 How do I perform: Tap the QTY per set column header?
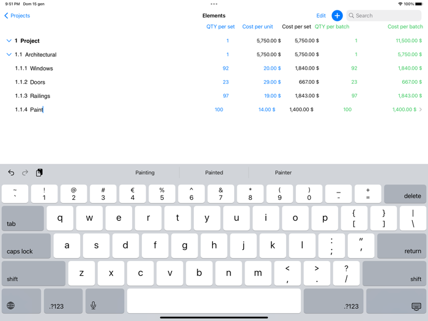(x=220, y=26)
